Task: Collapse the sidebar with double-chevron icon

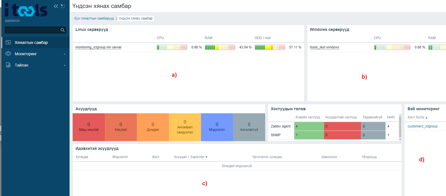Action: point(56,6)
